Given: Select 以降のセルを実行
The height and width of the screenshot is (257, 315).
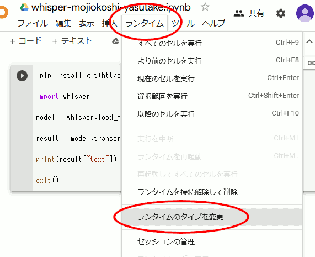Looking at the screenshot, I should point(212,114).
